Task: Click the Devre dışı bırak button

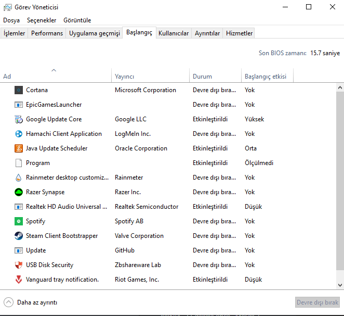Action: (317, 302)
